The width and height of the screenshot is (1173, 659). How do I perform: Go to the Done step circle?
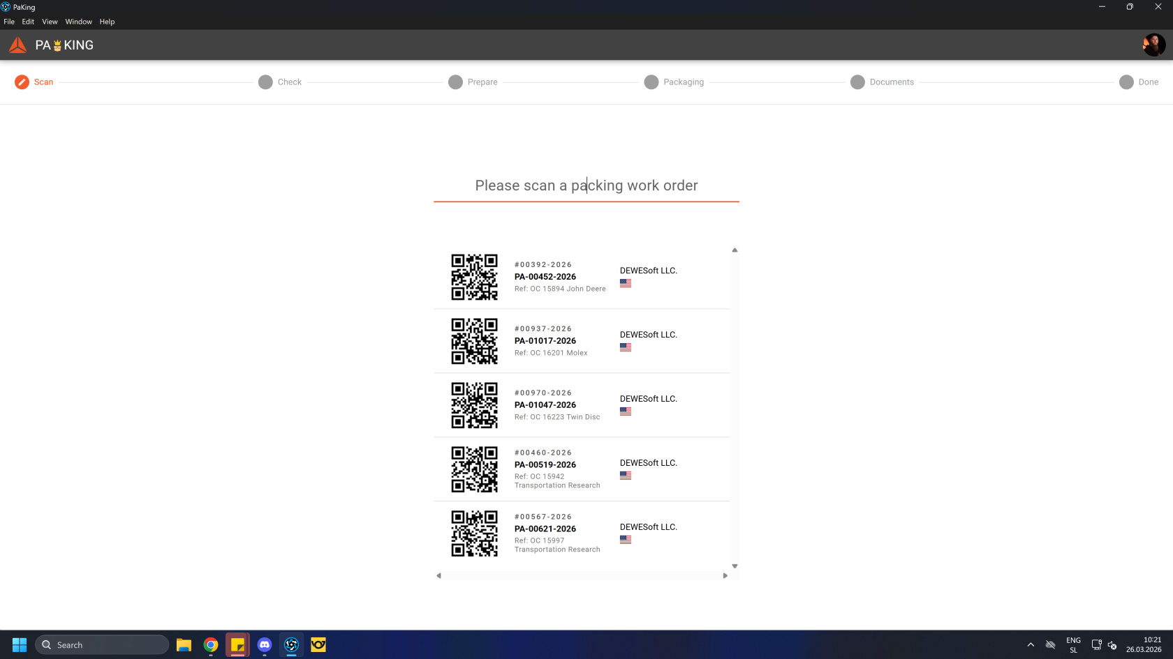click(x=1126, y=82)
